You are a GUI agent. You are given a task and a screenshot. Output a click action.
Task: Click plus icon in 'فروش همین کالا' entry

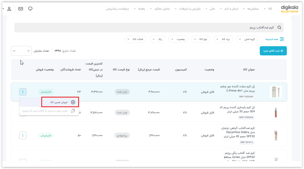[73, 102]
